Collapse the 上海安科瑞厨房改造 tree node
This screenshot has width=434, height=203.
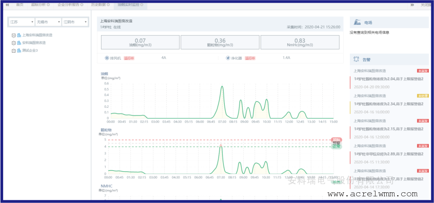point(13,35)
